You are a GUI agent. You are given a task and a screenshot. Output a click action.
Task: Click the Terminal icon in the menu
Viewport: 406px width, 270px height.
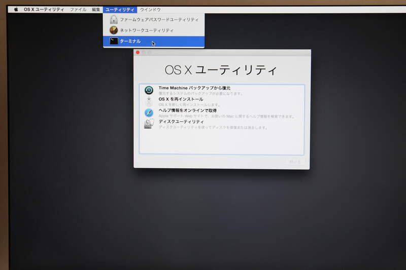tap(114, 41)
